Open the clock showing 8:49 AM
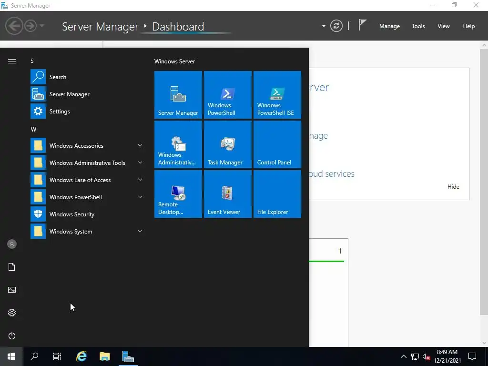 447,356
